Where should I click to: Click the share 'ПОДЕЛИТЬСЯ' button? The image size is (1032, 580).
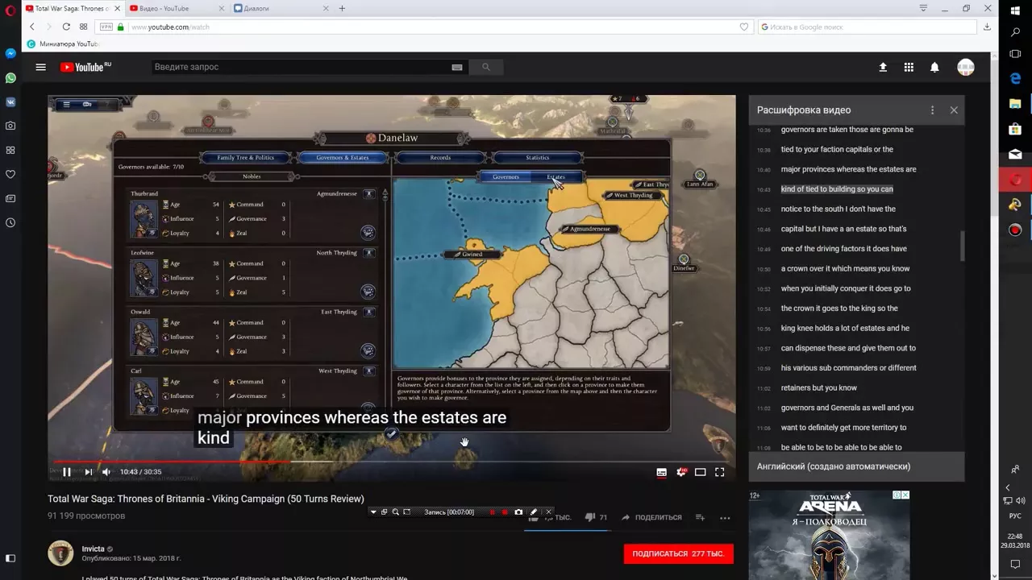coord(651,517)
